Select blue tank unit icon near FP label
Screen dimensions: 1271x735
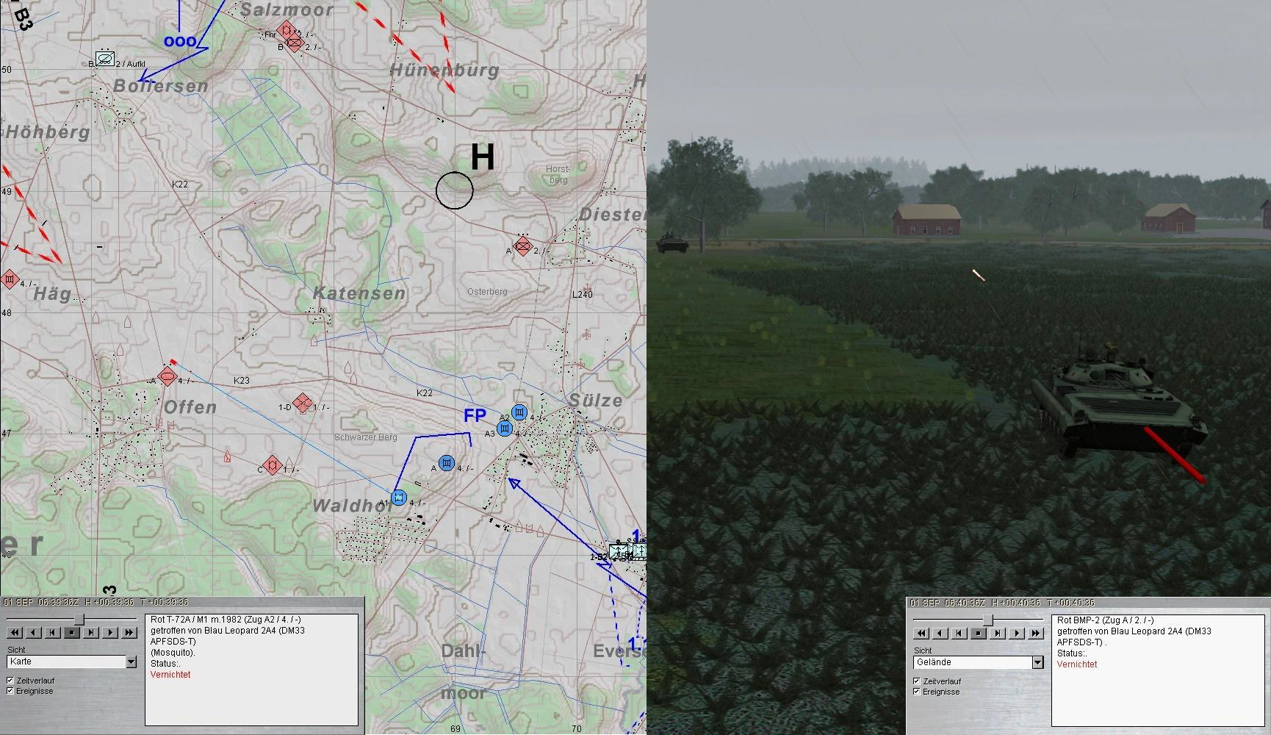click(x=519, y=412)
